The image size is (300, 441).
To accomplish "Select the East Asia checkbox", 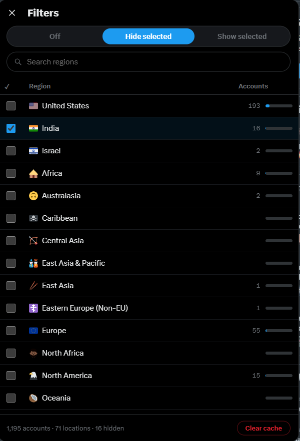I will [x=11, y=286].
